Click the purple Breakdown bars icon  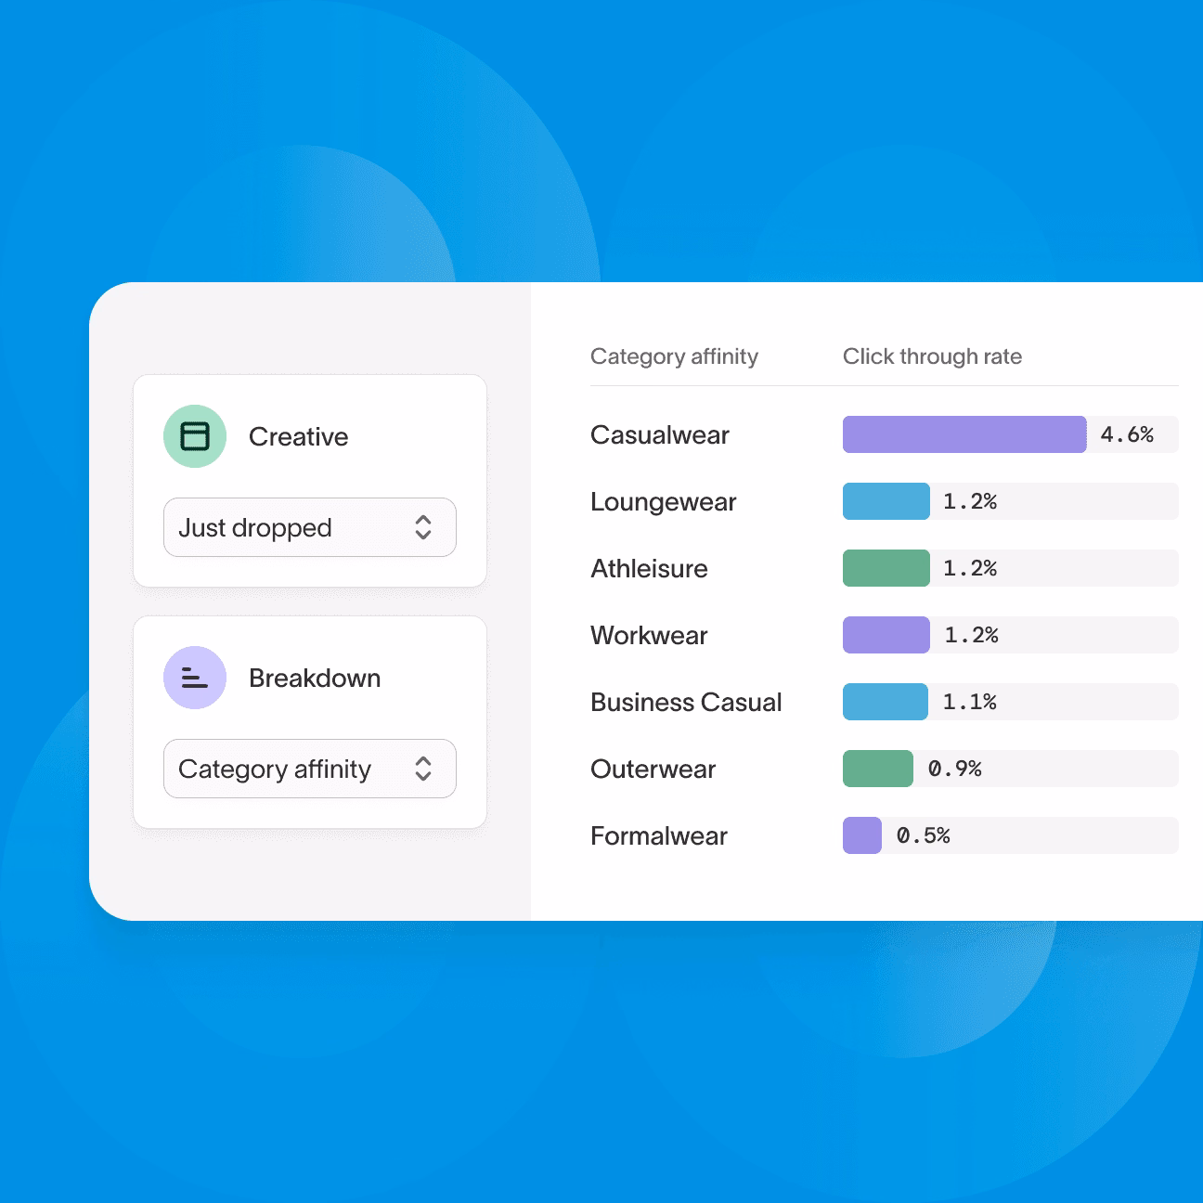pos(195,678)
